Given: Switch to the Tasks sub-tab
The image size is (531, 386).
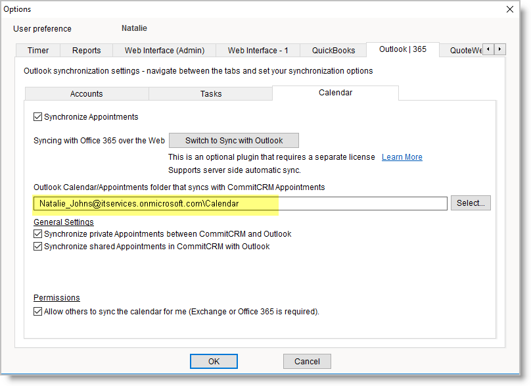Looking at the screenshot, I should [210, 94].
